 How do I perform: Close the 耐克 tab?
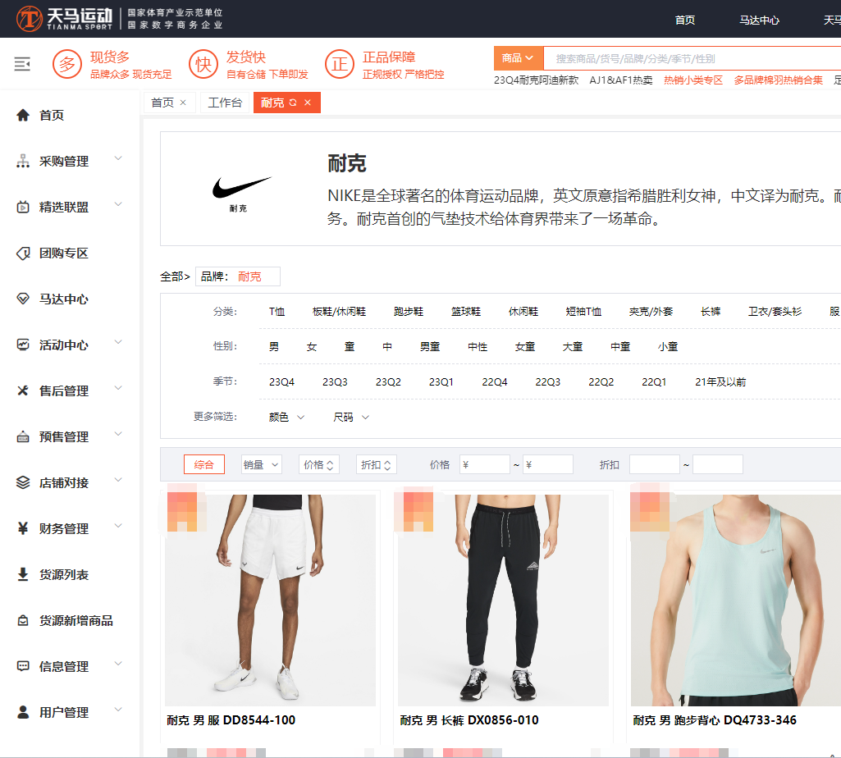click(308, 103)
